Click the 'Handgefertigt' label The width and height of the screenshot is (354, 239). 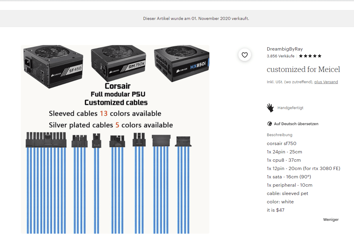[x=290, y=108]
